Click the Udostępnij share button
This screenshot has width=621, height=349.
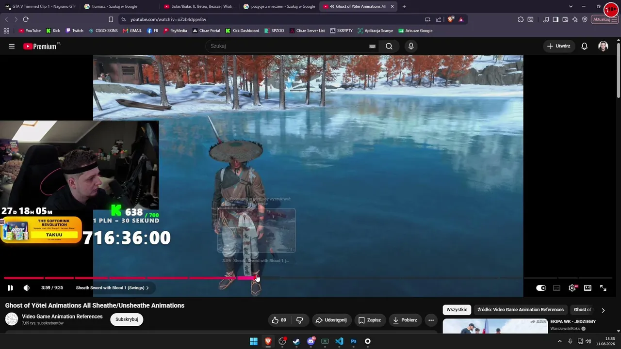point(331,320)
